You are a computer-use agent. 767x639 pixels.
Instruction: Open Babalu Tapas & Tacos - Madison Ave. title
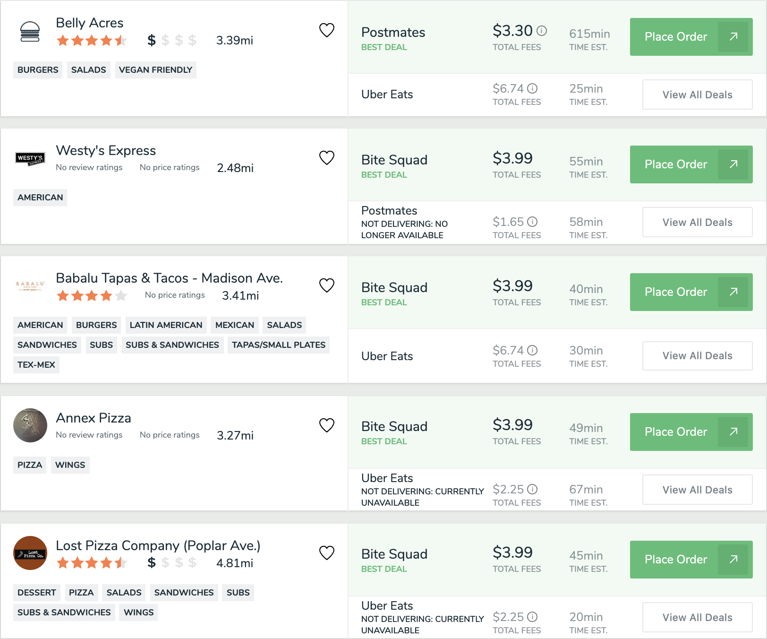click(170, 278)
